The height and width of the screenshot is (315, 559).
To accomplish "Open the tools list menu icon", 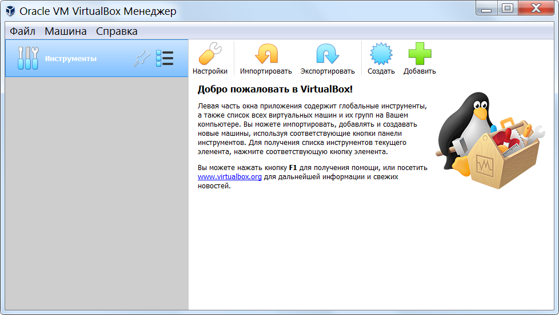I will pyautogui.click(x=165, y=58).
